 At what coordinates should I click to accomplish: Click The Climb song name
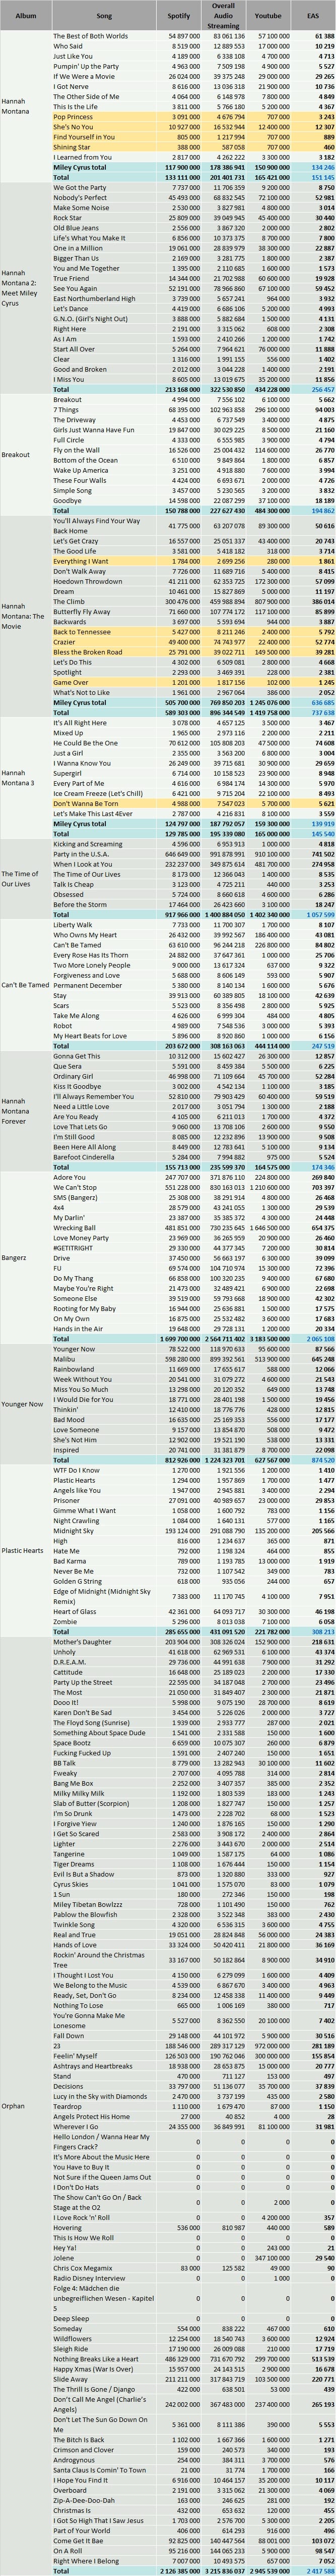click(x=69, y=601)
